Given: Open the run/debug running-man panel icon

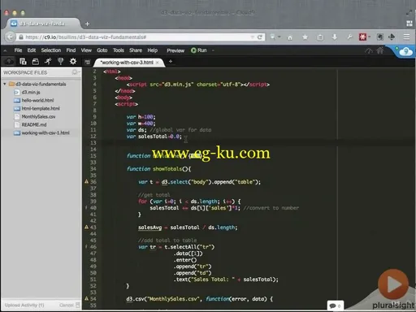Looking at the screenshot, I should click(x=48, y=62).
